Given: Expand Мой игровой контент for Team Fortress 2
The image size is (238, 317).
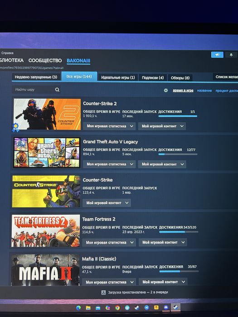Looking at the screenshot, I should pyautogui.click(x=163, y=242).
